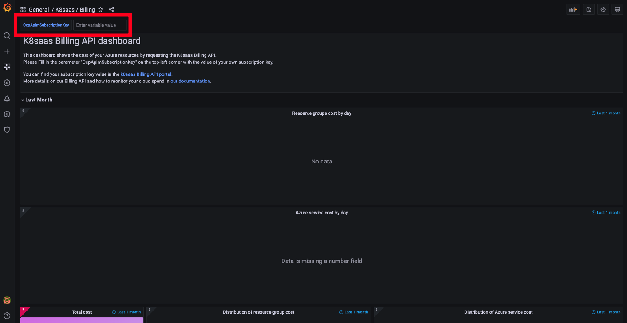Open the Help question mark icon

[7, 316]
